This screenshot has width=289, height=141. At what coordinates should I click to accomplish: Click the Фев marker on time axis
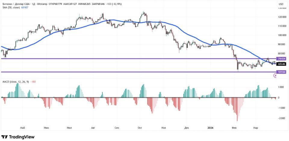(x=235, y=128)
